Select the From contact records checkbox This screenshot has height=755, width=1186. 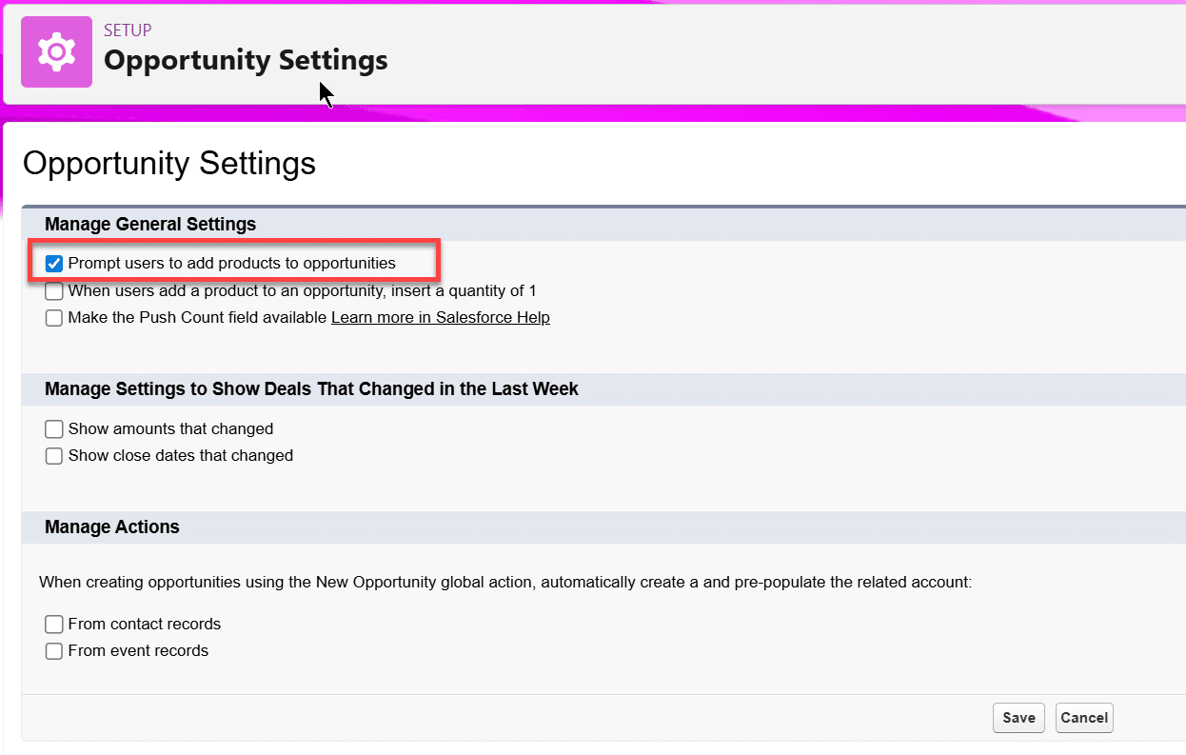[x=54, y=625]
